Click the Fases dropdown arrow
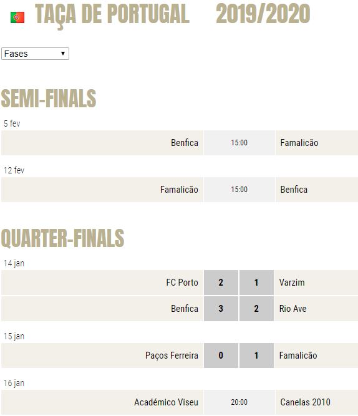 [x=63, y=54]
